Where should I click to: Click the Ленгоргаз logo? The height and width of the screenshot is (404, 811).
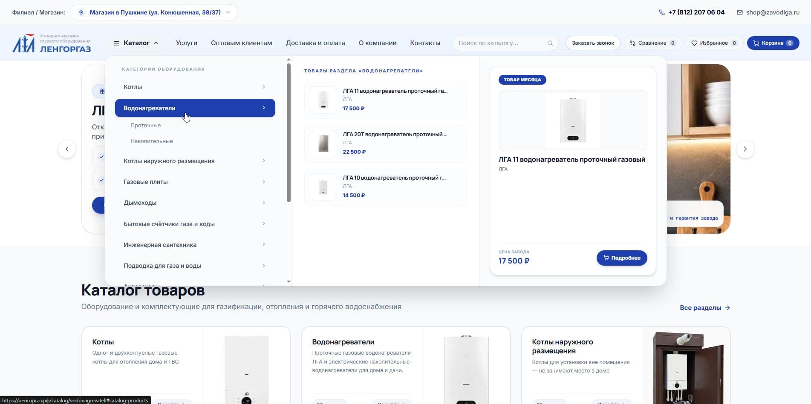[52, 43]
